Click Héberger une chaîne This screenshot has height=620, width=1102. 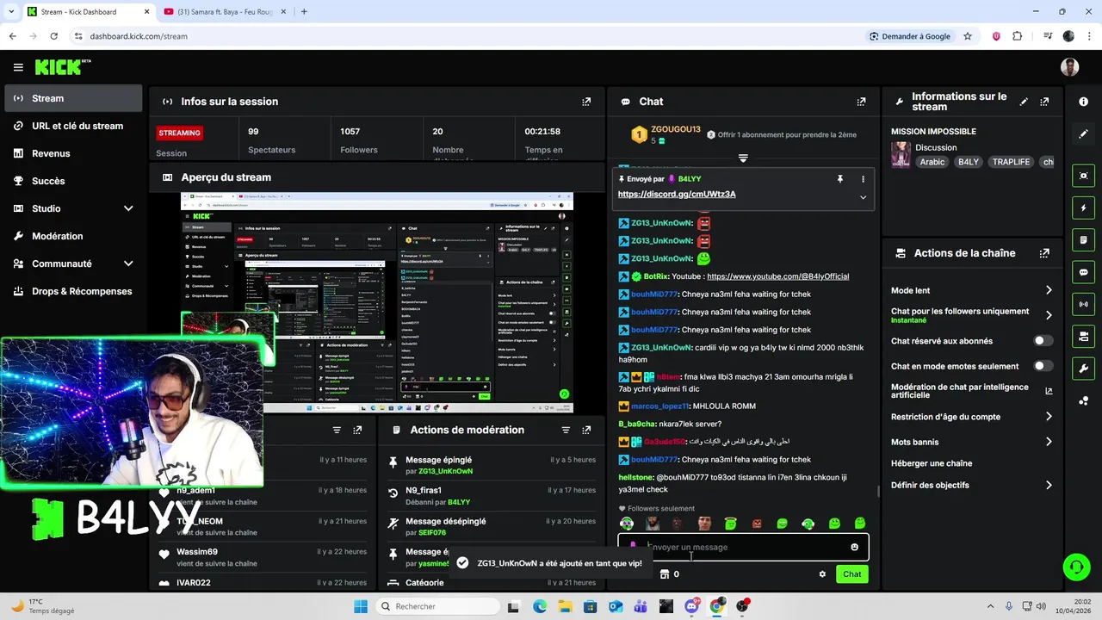pyautogui.click(x=932, y=463)
